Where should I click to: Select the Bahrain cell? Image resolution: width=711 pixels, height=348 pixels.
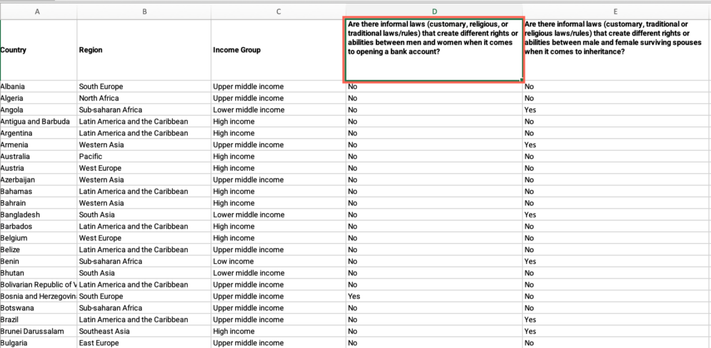(39, 203)
